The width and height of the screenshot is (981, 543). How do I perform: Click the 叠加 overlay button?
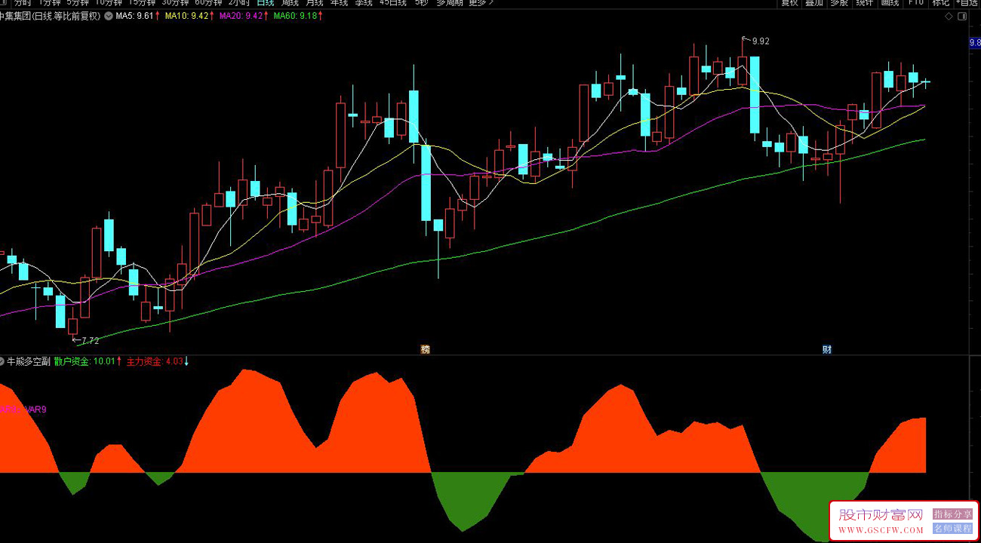click(814, 3)
